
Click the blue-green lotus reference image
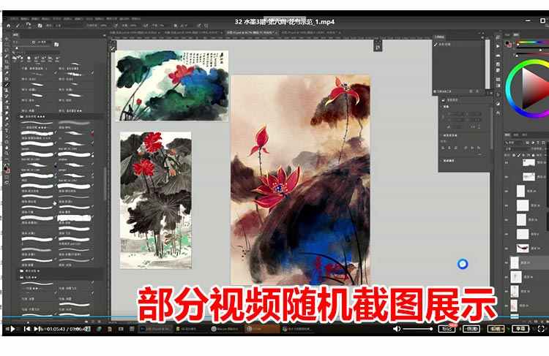[172, 86]
